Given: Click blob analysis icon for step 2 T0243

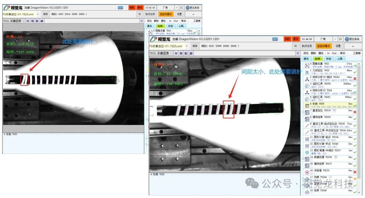Looking at the screenshot, I should click(x=307, y=79).
